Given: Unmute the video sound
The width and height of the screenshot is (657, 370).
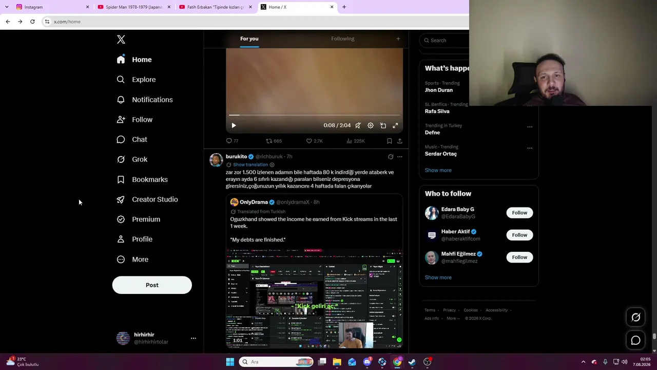Looking at the screenshot, I should (x=358, y=125).
